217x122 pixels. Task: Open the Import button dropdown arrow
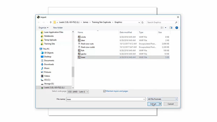point(160,104)
